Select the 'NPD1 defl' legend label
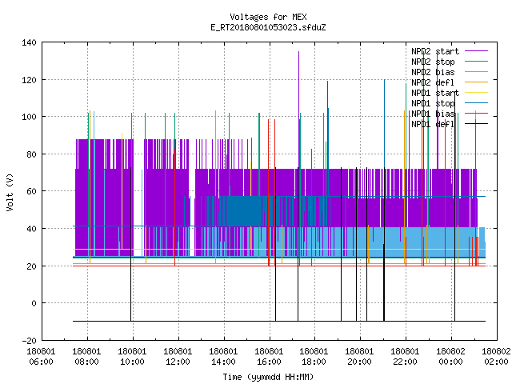The width and height of the screenshot is (512, 384). [433, 125]
